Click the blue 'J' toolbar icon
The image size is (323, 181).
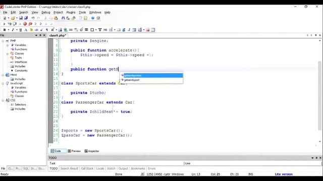129,30
